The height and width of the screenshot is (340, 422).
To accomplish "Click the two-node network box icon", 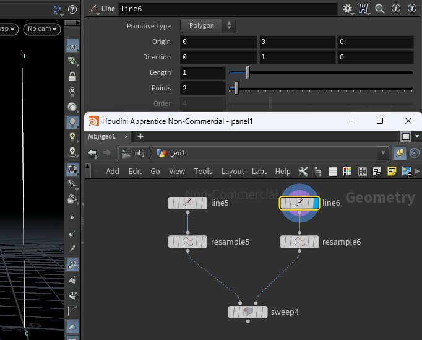I will [377, 172].
